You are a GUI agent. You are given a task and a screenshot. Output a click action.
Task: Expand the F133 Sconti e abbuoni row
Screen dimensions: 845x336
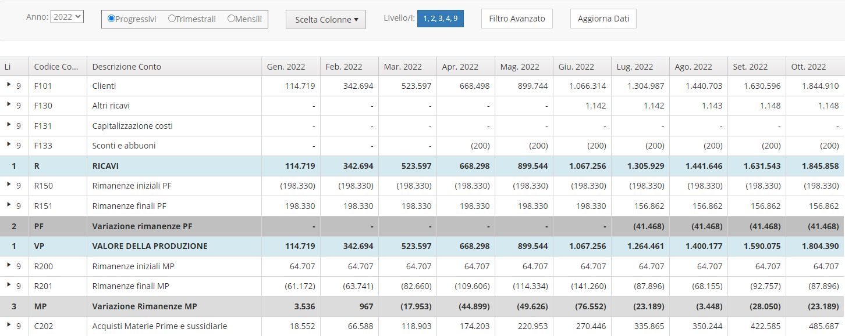(x=9, y=144)
